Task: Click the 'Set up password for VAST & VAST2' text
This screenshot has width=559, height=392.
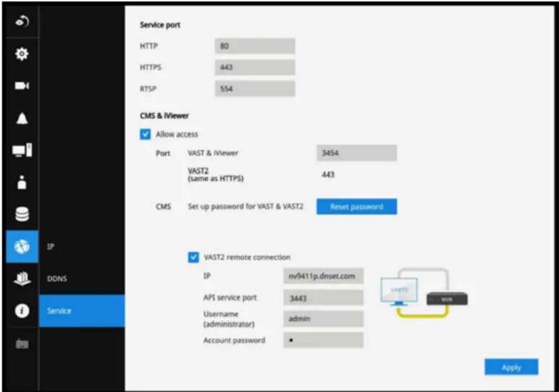Action: (245, 207)
